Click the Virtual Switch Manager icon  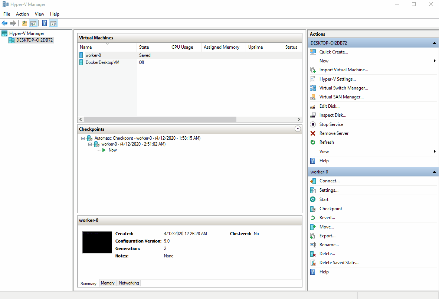pyautogui.click(x=313, y=88)
